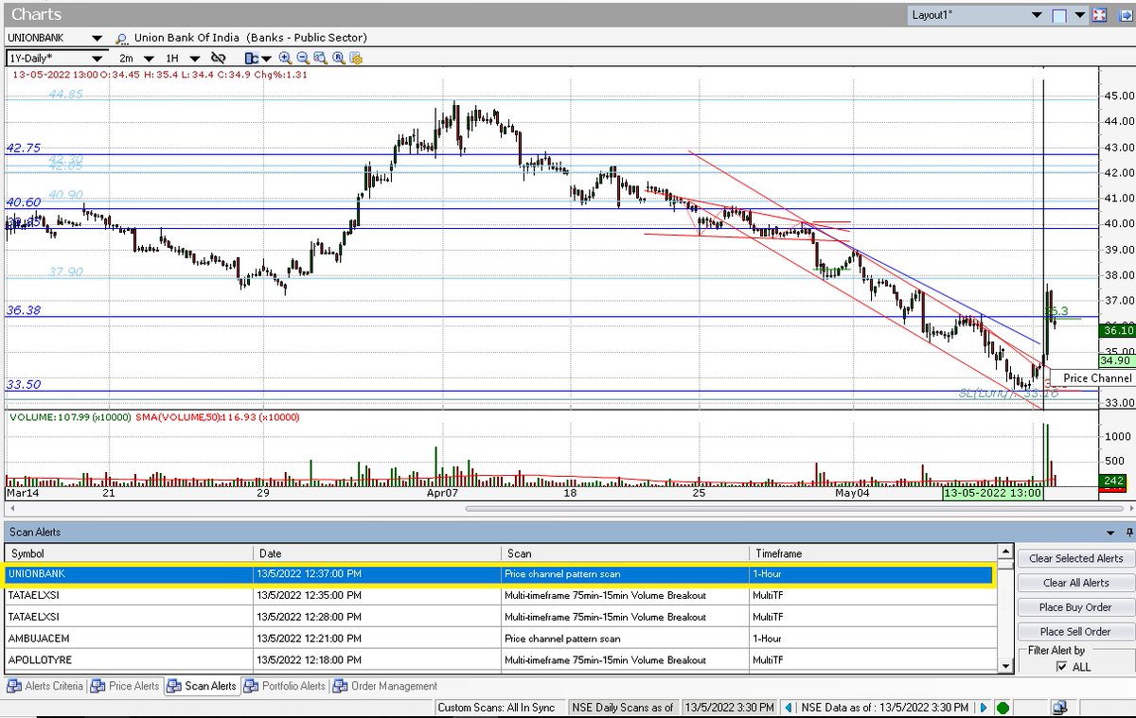Open the Portfolio Alerts tab
Viewport: 1136px width, 718px height.
point(286,686)
